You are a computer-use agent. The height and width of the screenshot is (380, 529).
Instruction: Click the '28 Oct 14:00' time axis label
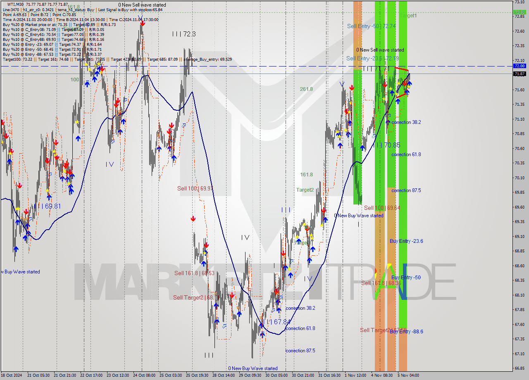coord(224,375)
